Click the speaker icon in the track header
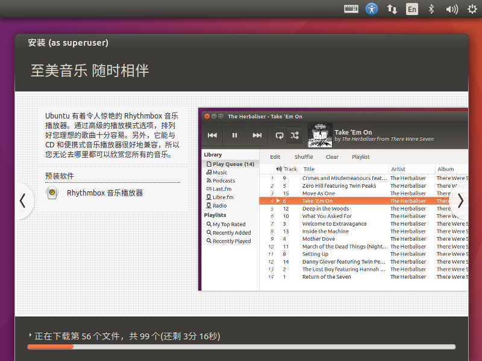482x361 pixels. pyautogui.click(x=279, y=169)
